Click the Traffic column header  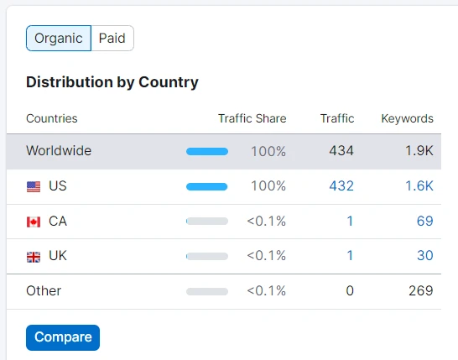pyautogui.click(x=337, y=118)
